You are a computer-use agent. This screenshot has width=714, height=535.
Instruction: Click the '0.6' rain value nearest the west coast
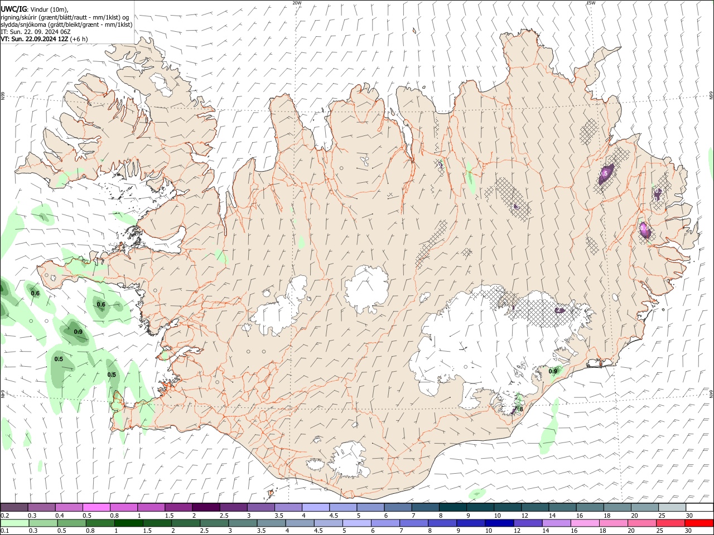101,304
